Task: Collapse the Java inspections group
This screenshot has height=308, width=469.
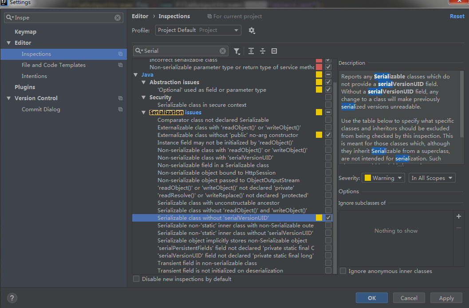Action: (136, 75)
